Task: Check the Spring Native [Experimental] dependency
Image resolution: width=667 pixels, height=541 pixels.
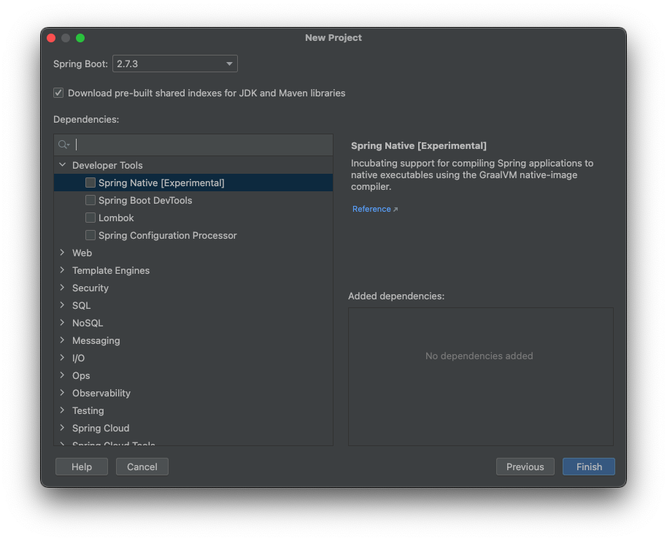Action: click(x=90, y=183)
